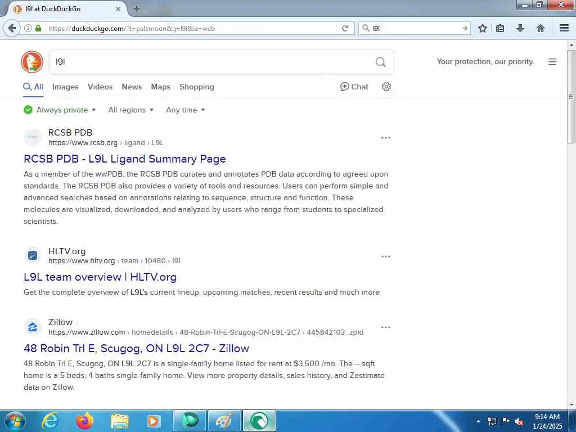Expand the Always private dropdown
The height and width of the screenshot is (432, 576).
tap(60, 110)
